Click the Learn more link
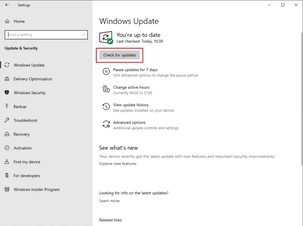 [x=109, y=201]
